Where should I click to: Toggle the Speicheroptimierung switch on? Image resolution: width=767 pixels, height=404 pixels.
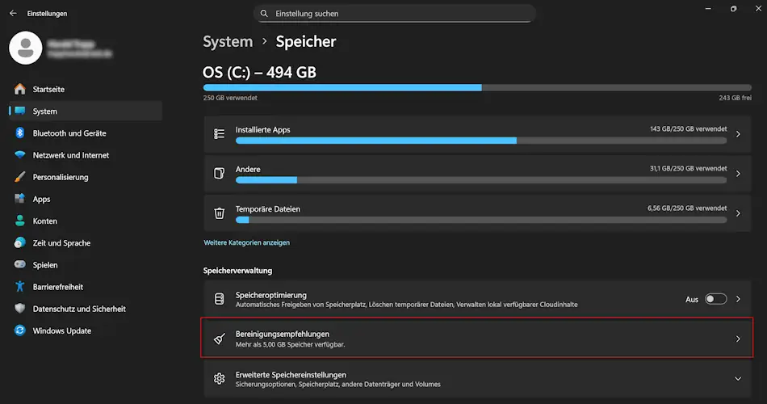tap(715, 299)
